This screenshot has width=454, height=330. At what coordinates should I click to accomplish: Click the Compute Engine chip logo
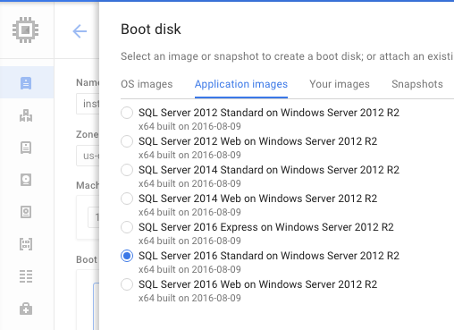pos(26,30)
